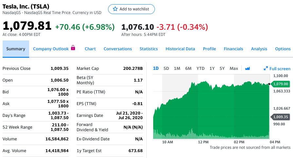This screenshot has width=293, height=158.
Task: Open the Company Outlook tab
Action: [x=51, y=49]
